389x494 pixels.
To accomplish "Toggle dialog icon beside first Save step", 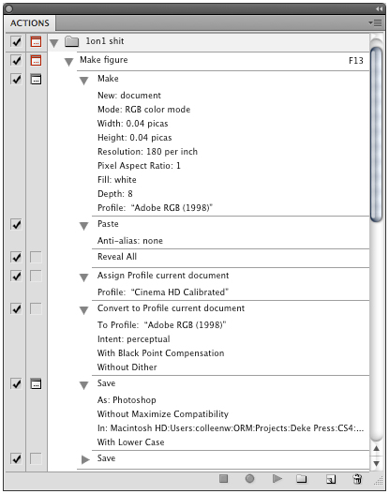I will pyautogui.click(x=36, y=383).
